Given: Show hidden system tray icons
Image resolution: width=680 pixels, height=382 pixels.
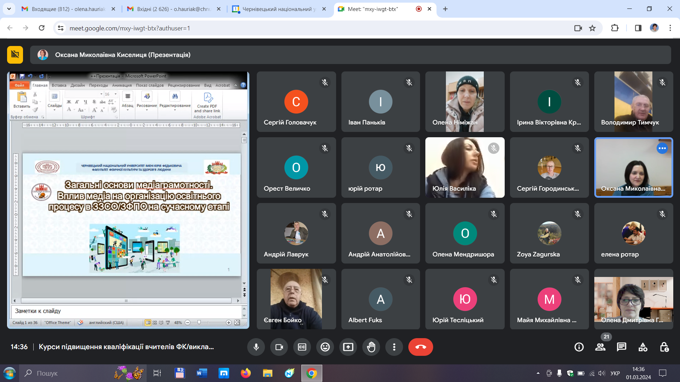Looking at the screenshot, I should click(x=538, y=373).
